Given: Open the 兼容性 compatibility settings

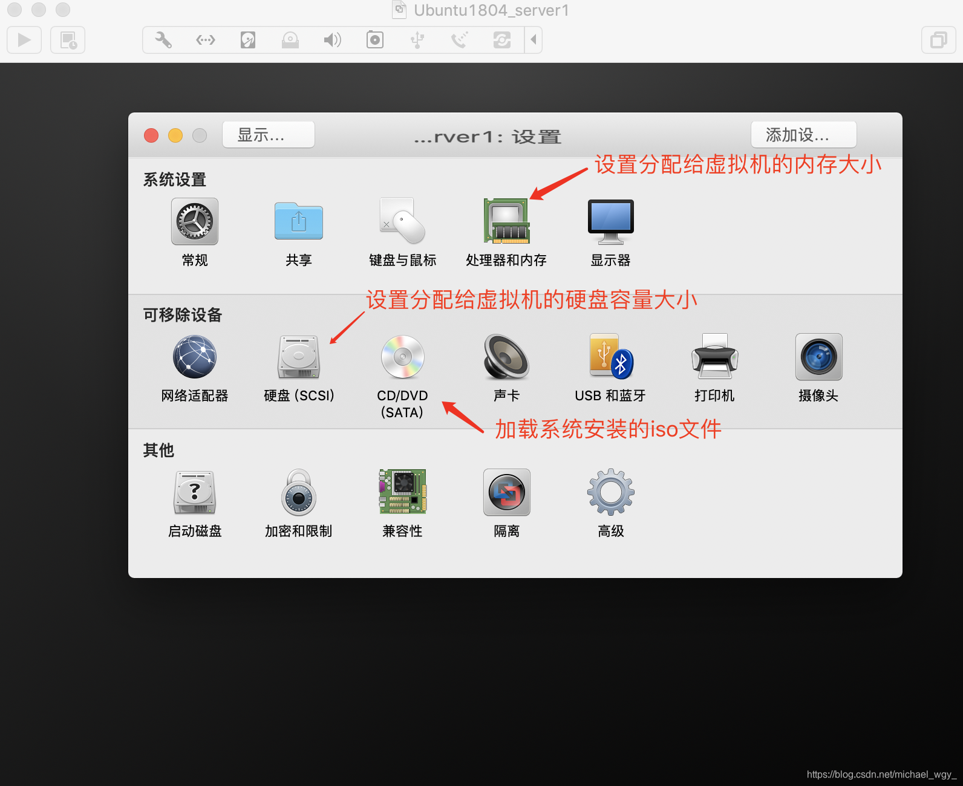Looking at the screenshot, I should coord(402,504).
